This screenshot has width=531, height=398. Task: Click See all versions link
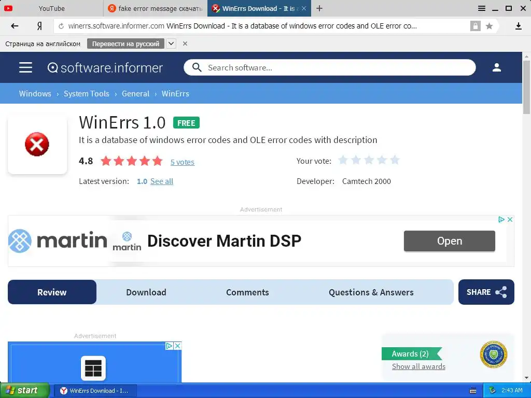point(162,181)
